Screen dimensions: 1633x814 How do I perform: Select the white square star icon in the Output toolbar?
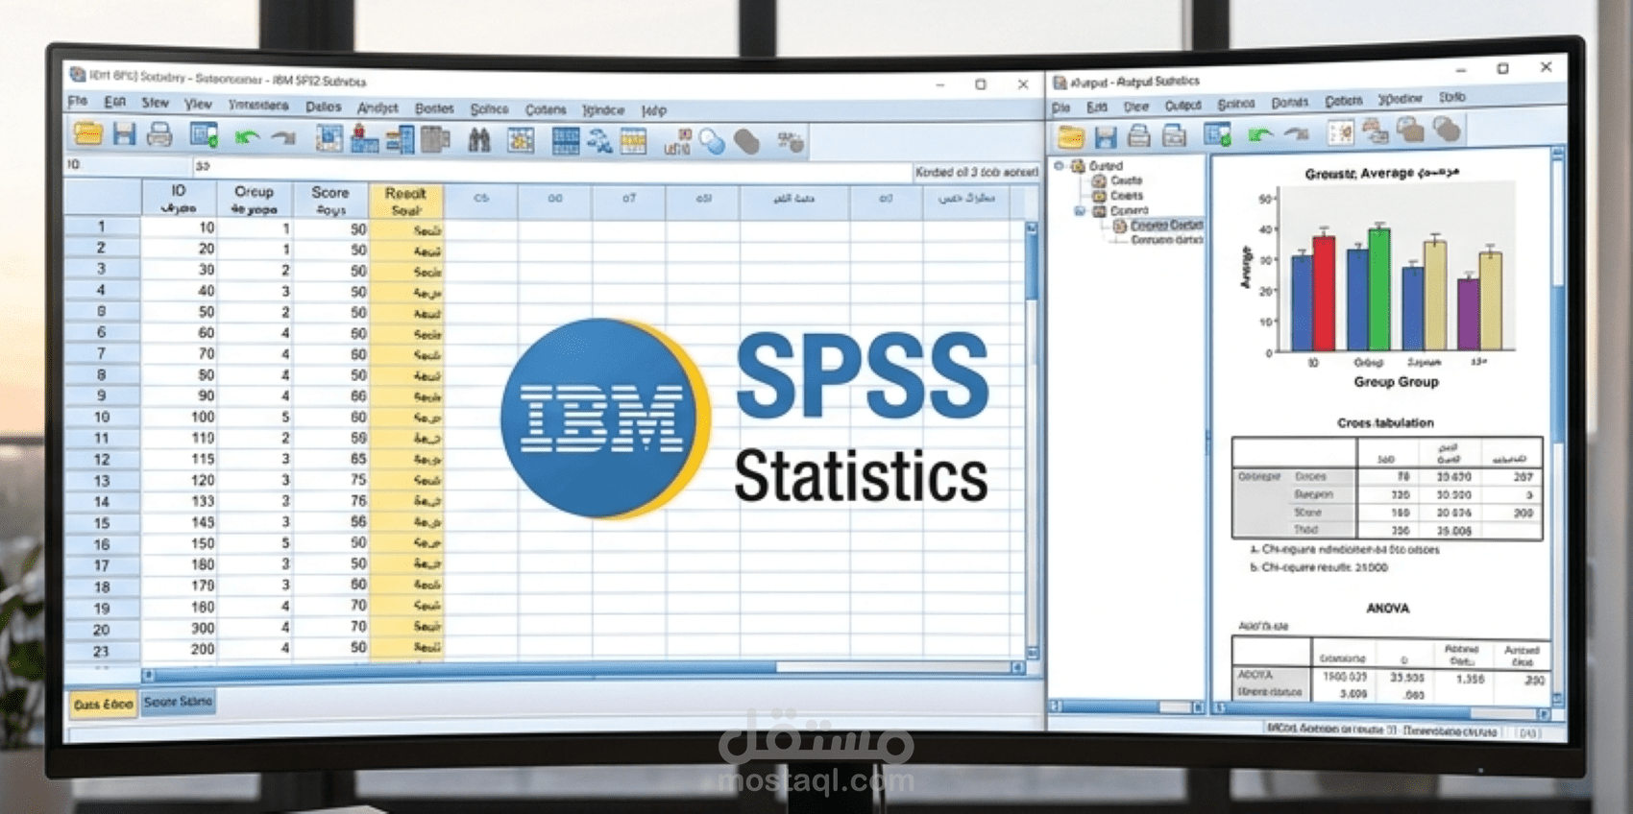[1341, 132]
